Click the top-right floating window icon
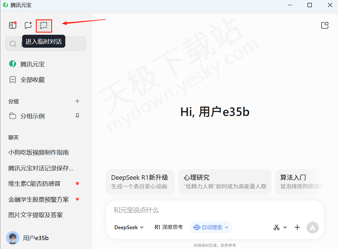The height and width of the screenshot is (249, 338). coord(324,25)
